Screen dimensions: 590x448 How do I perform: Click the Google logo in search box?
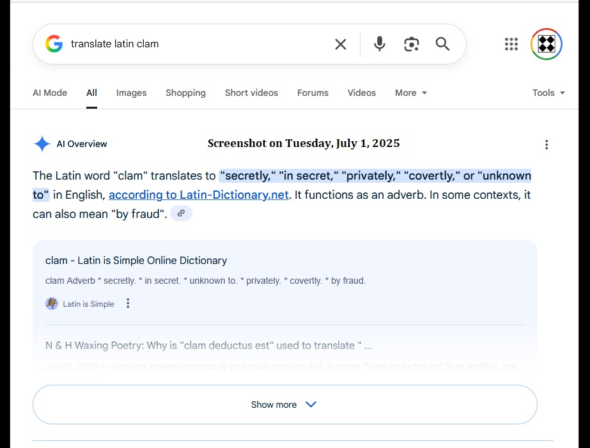[54, 44]
